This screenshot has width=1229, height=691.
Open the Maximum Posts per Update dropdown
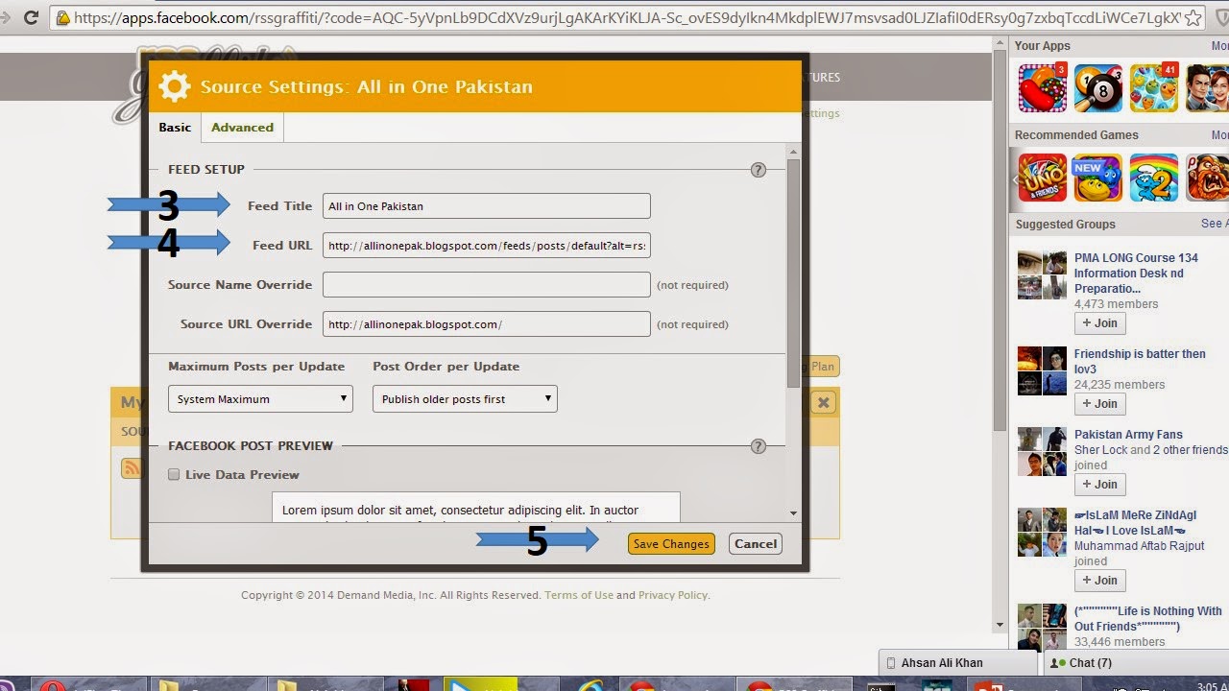[260, 399]
